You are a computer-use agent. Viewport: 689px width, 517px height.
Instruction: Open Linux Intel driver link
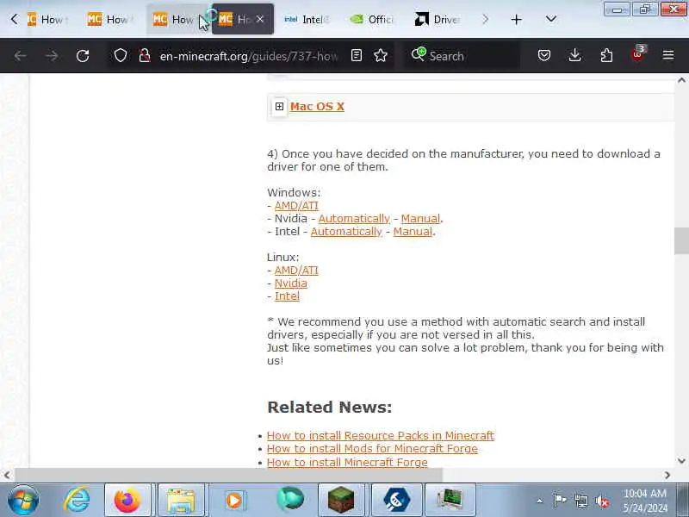tap(287, 296)
